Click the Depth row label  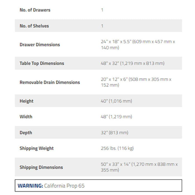coord(26,133)
